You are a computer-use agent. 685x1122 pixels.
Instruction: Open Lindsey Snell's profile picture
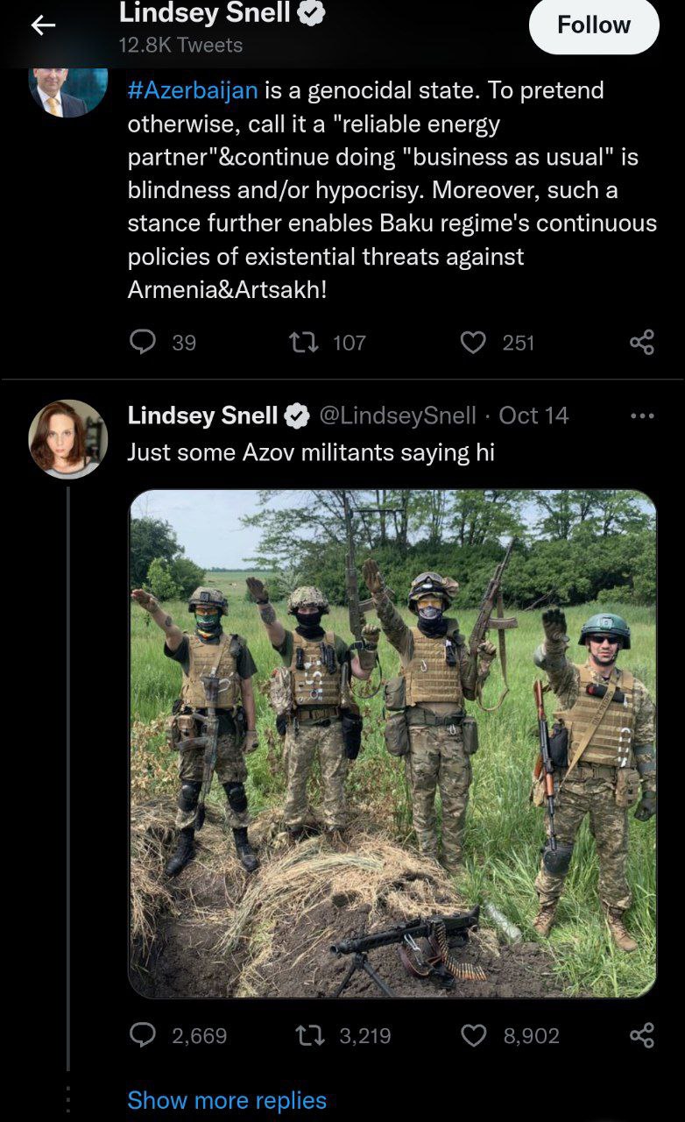[67, 439]
